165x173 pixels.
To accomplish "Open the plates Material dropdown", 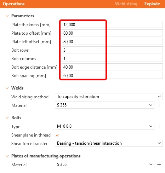I will pyautogui.click(x=104, y=165).
